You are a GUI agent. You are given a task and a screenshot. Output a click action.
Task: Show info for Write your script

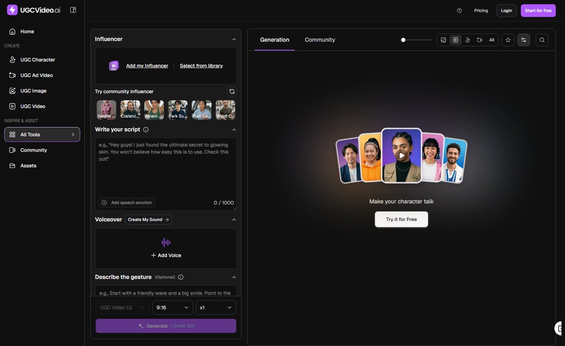click(146, 130)
